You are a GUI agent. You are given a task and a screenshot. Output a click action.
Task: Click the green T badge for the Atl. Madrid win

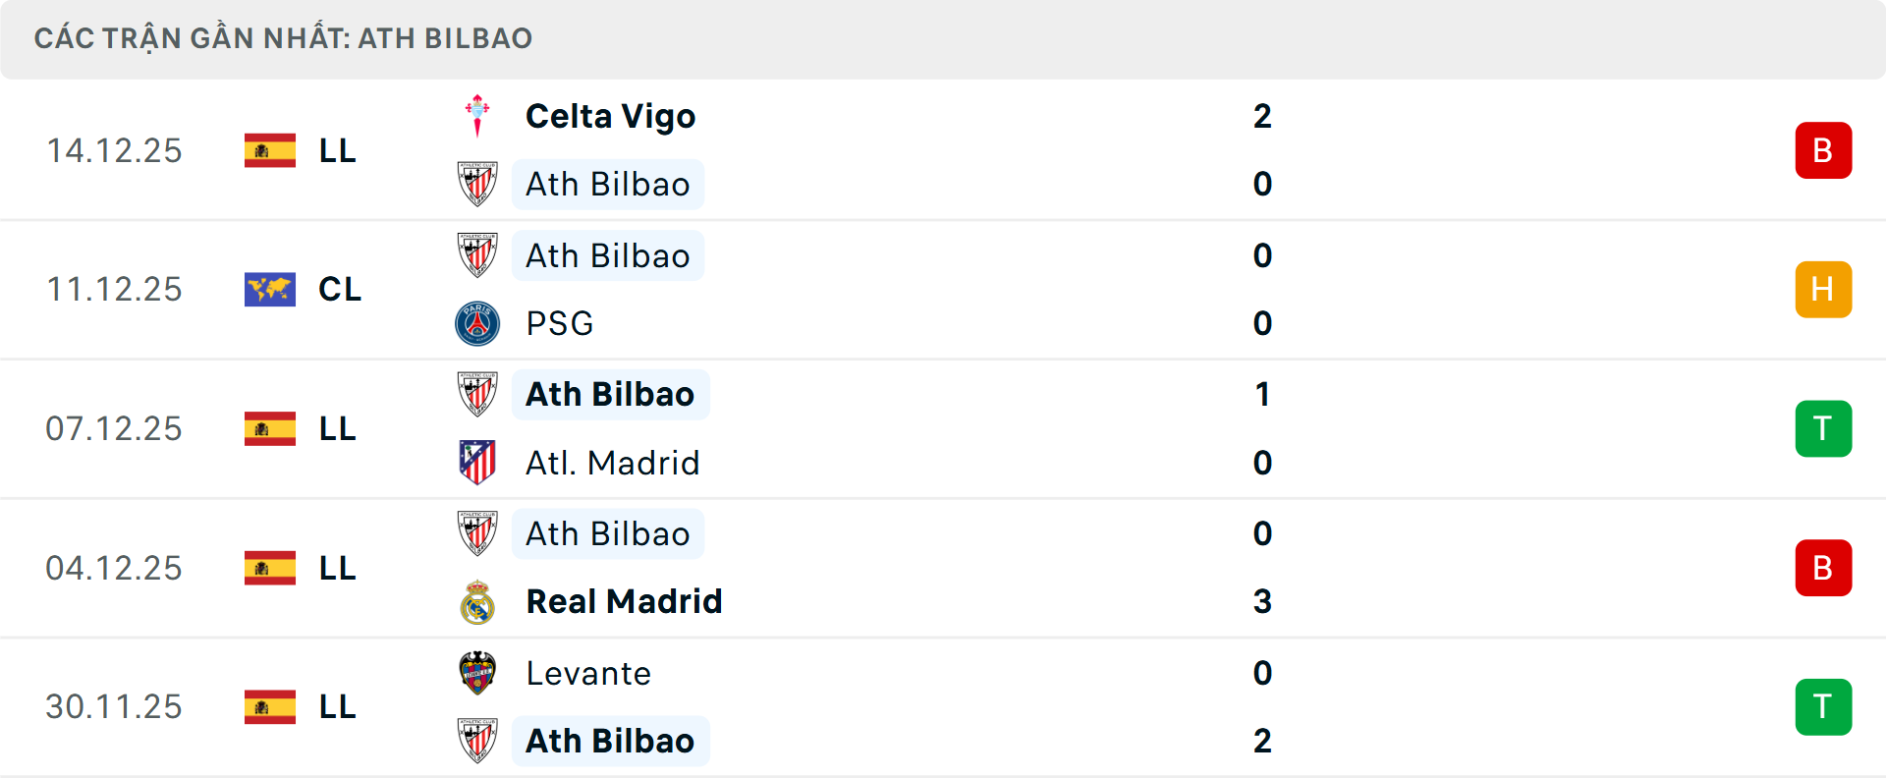1823,428
